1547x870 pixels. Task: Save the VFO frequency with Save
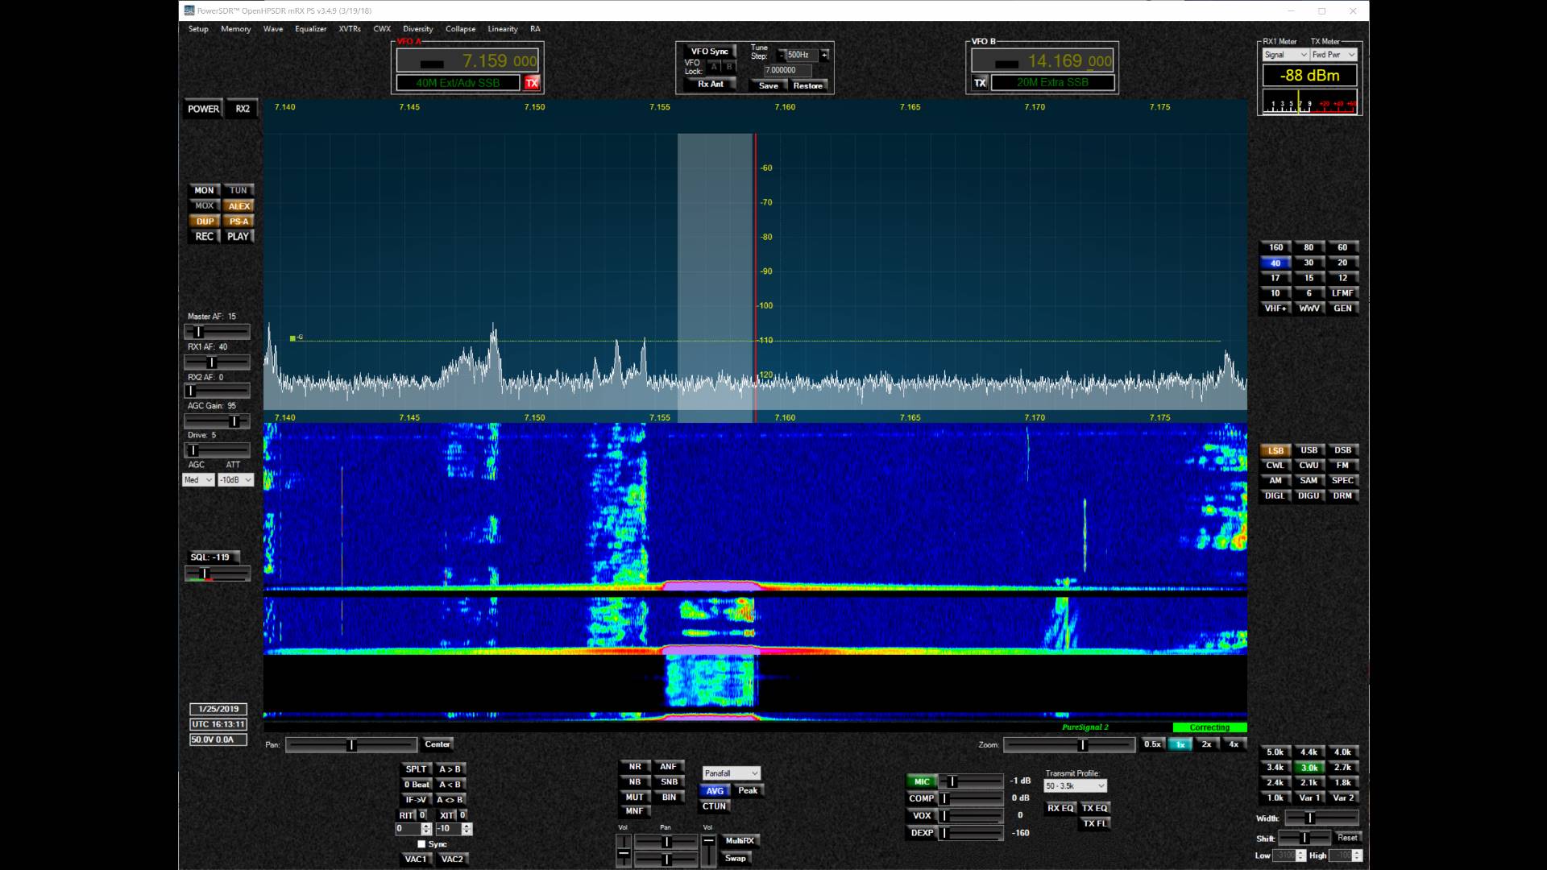[x=769, y=86]
